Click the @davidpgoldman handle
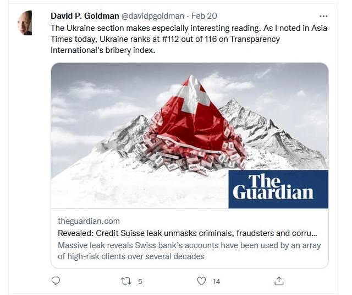352x295 pixels. coord(153,16)
